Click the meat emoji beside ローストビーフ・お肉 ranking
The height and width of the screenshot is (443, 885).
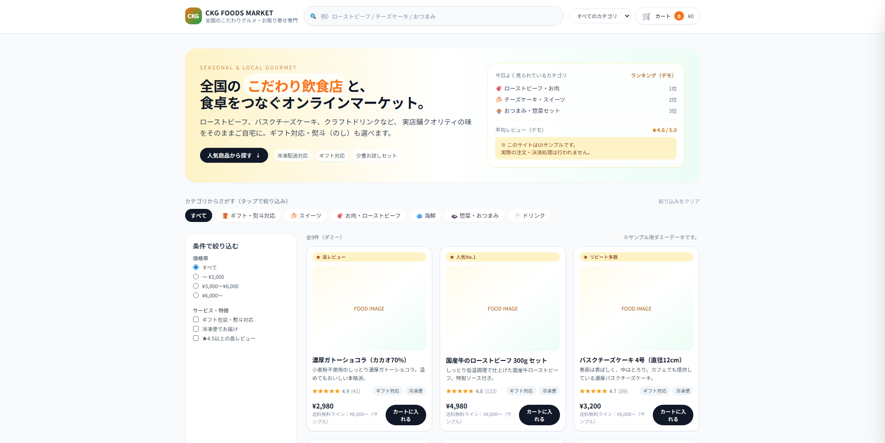pyautogui.click(x=498, y=88)
